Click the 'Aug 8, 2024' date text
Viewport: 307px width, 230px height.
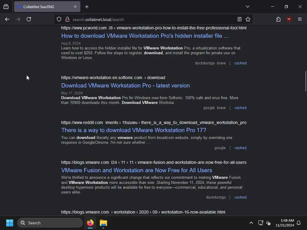tap(71, 43)
